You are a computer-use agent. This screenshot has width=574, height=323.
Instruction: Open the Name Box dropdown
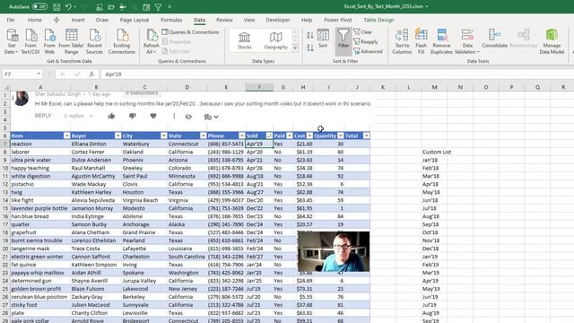tap(39, 74)
